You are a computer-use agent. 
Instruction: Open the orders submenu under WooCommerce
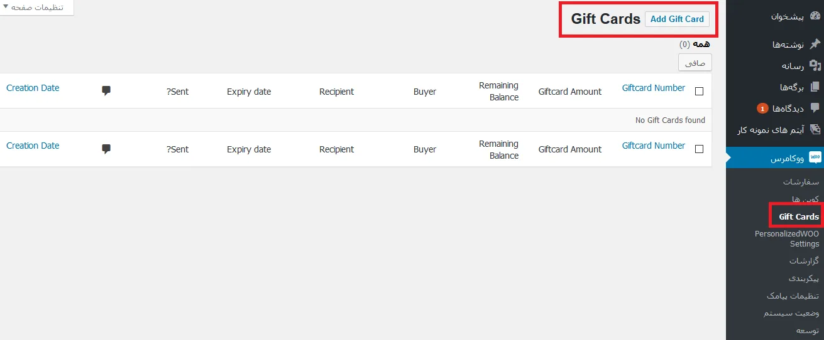point(801,181)
